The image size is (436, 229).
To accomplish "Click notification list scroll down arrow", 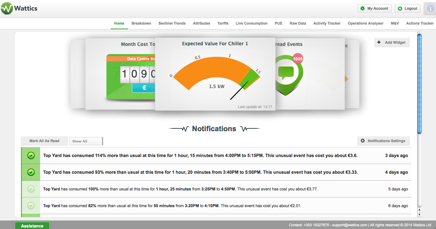I will point(420,215).
